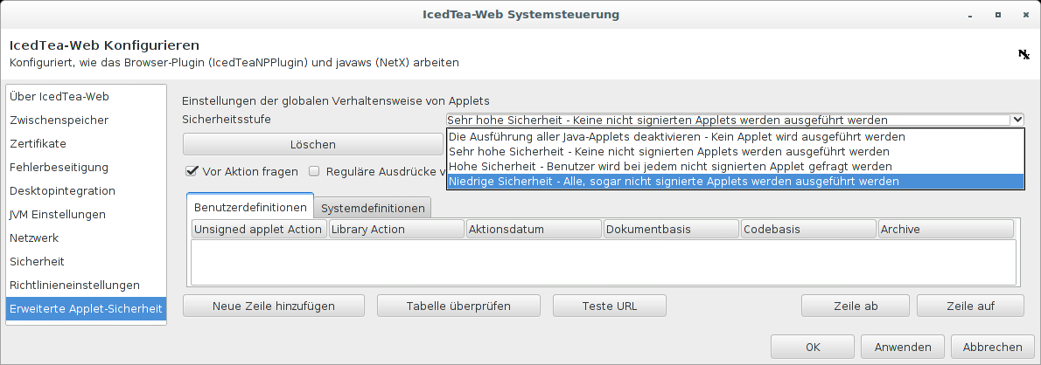This screenshot has width=1041, height=365.
Task: Click the Anwenden button
Action: tap(903, 347)
